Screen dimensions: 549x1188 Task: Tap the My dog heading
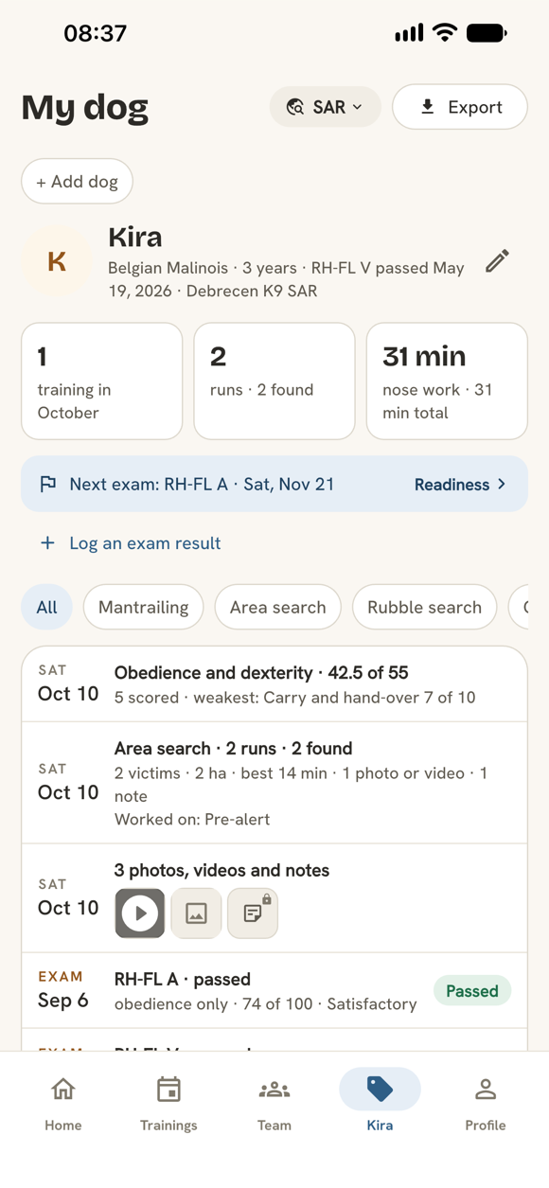tap(85, 108)
